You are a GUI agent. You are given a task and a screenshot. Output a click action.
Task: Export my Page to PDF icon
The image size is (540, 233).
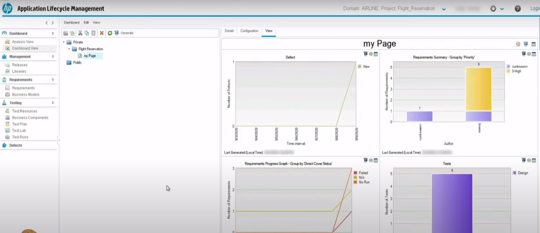click(518, 44)
